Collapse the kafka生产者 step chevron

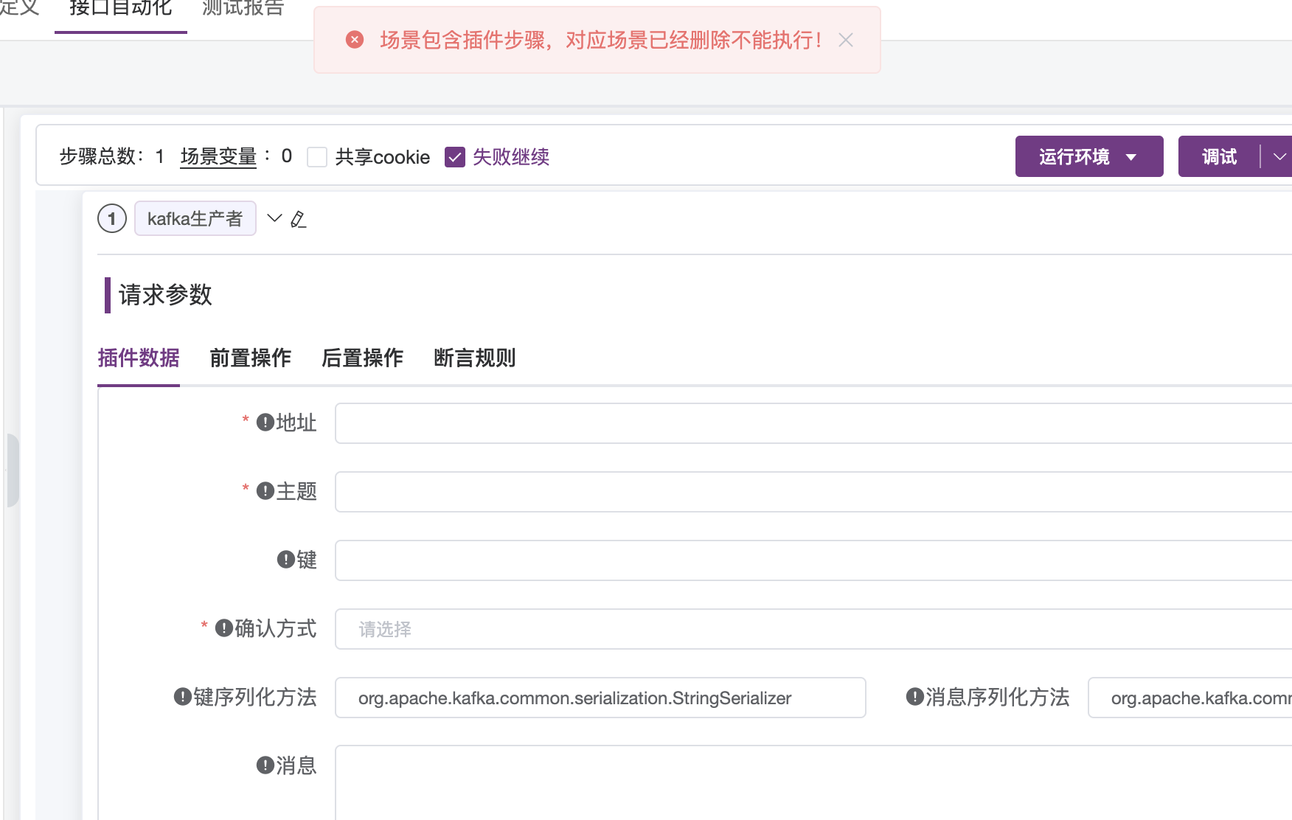[274, 218]
